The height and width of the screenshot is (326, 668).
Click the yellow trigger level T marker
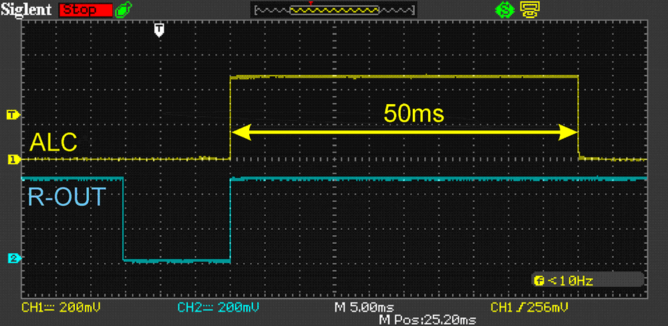(x=11, y=114)
